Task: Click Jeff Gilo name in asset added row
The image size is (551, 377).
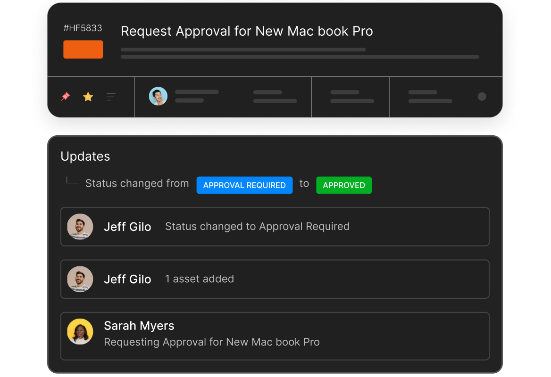Action: (x=127, y=279)
